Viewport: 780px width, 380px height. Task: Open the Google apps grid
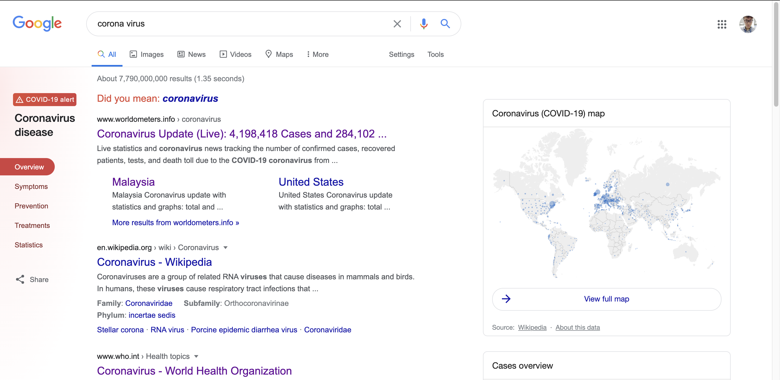(x=721, y=24)
